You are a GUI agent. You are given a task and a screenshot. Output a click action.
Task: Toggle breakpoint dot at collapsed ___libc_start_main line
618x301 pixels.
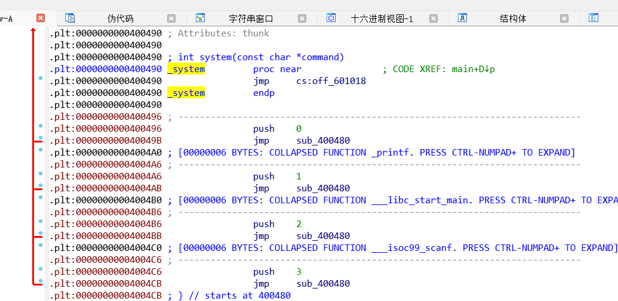[x=41, y=197]
